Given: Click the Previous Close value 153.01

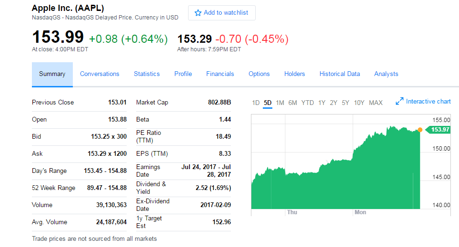Looking at the screenshot, I should (118, 103).
